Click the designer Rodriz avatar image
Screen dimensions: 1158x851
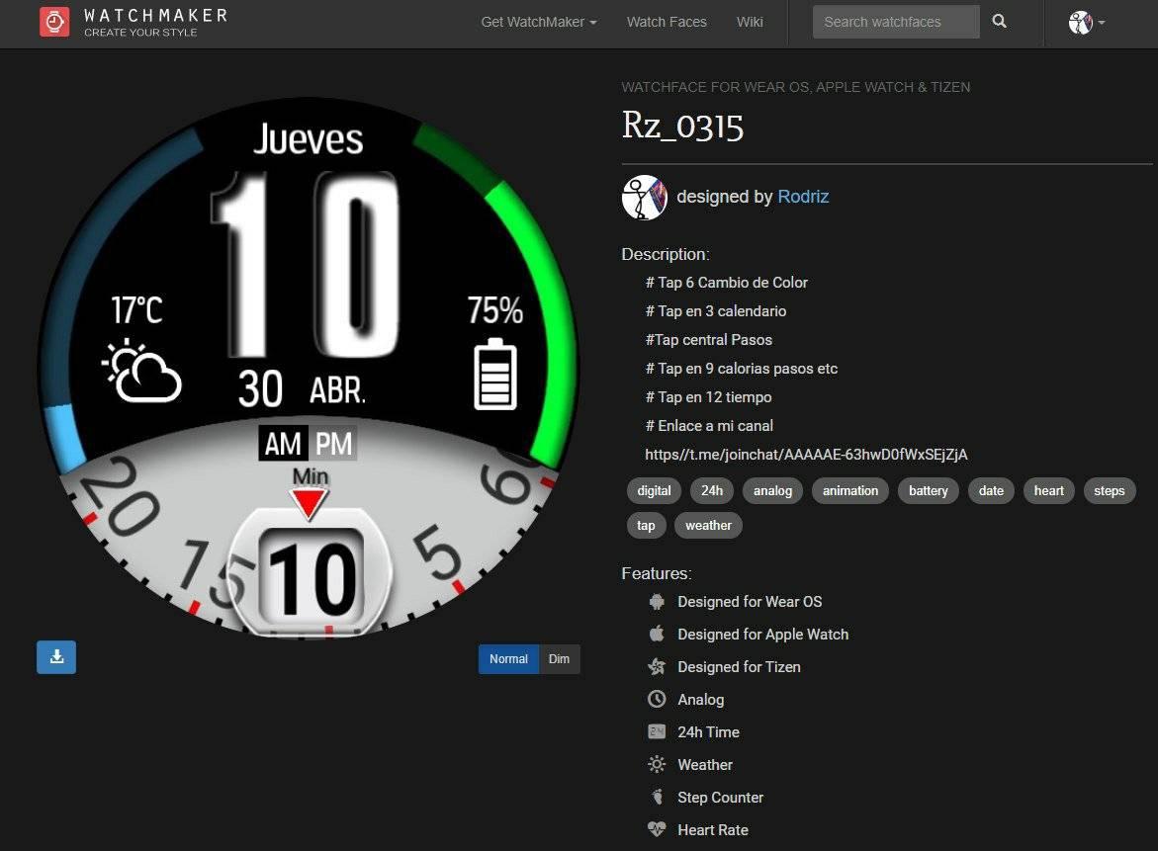(644, 197)
